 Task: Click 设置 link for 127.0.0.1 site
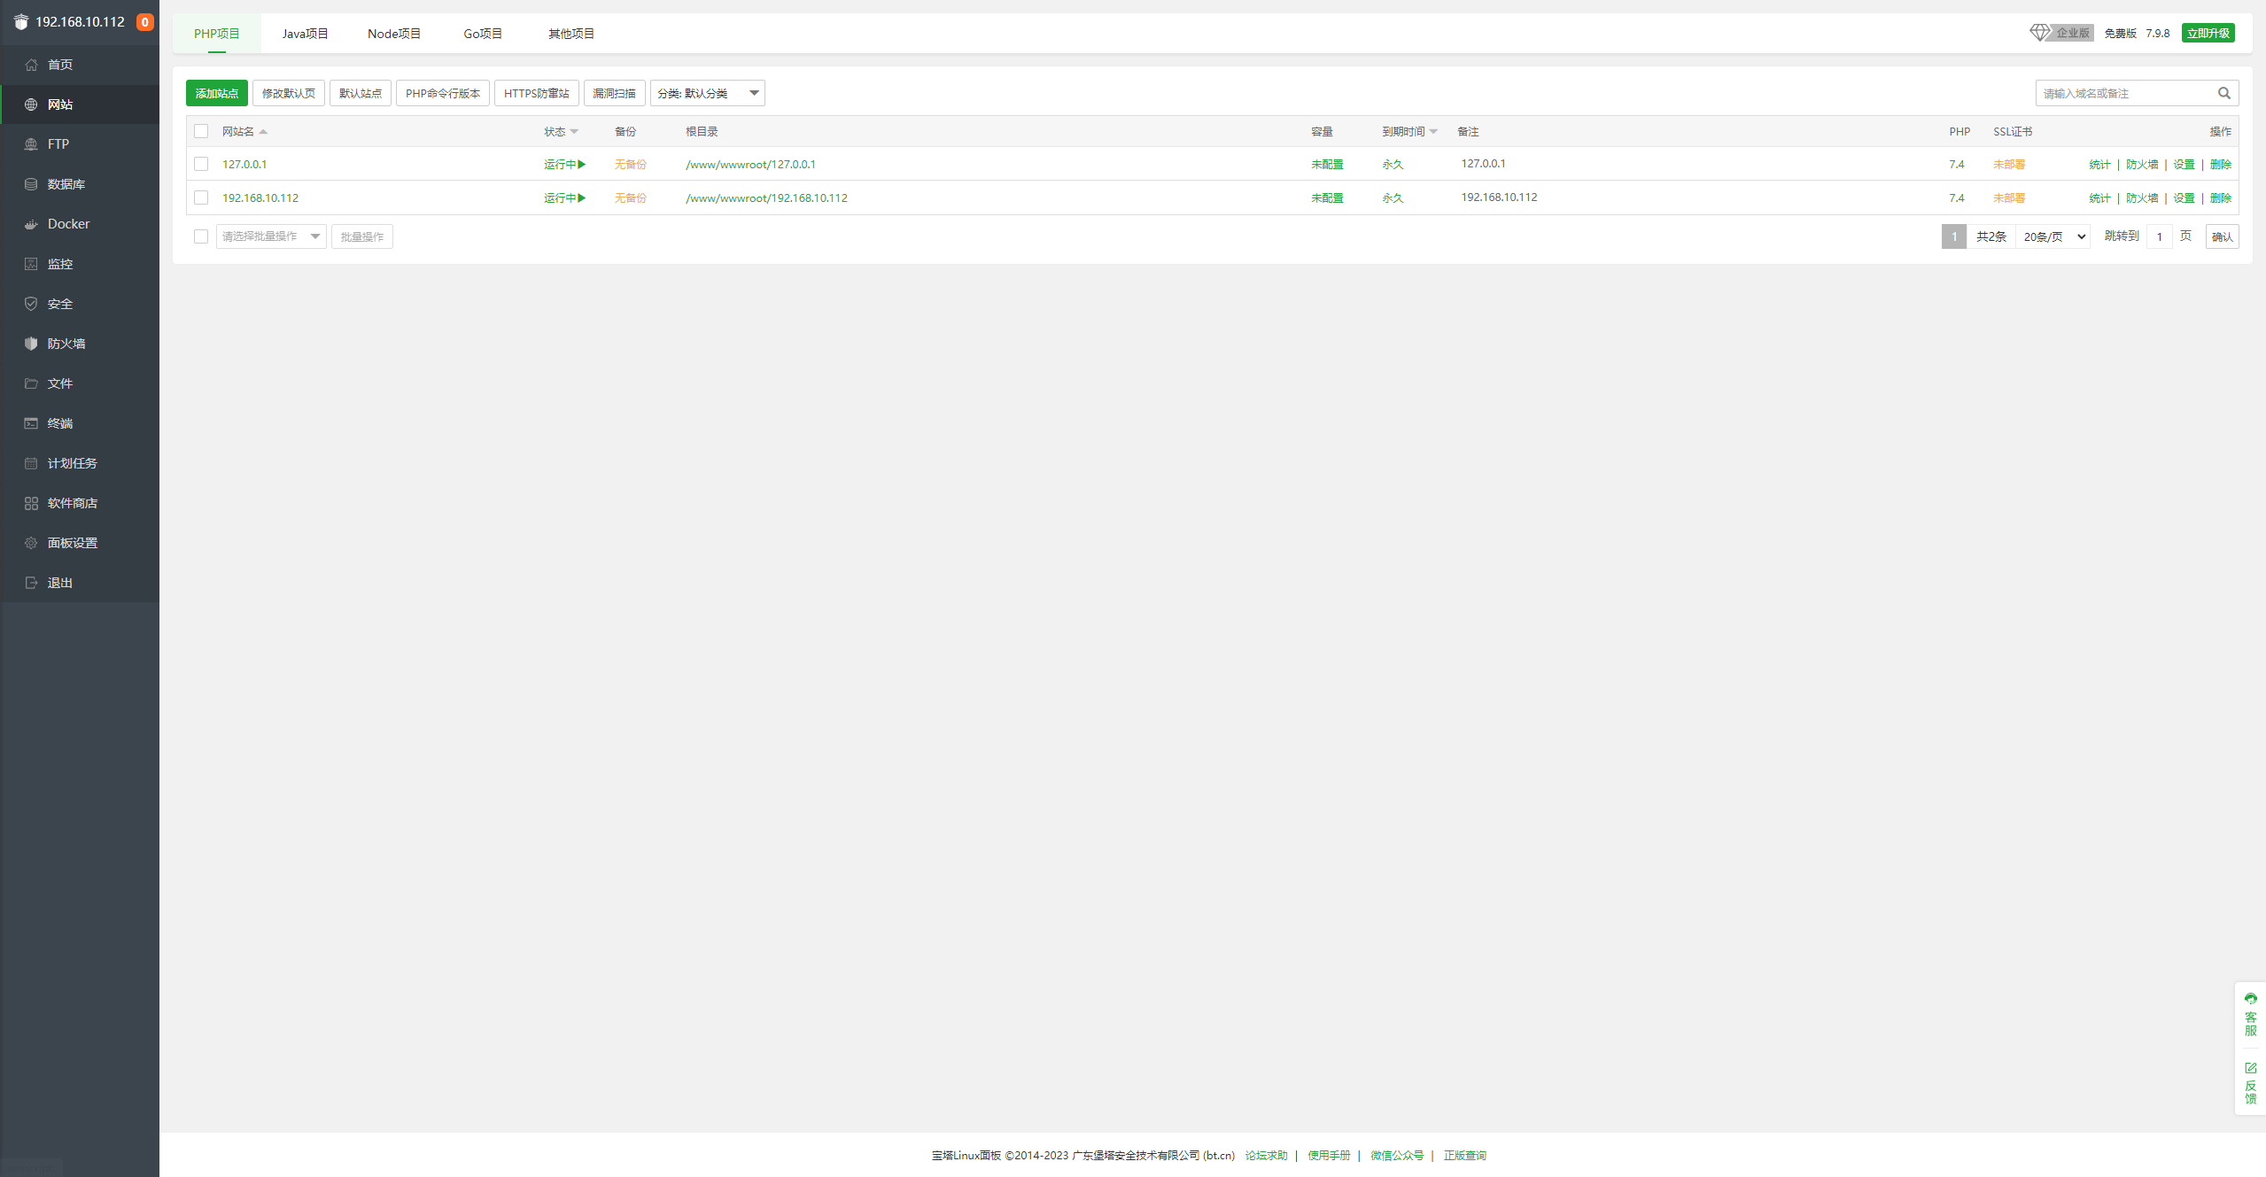(x=2184, y=164)
